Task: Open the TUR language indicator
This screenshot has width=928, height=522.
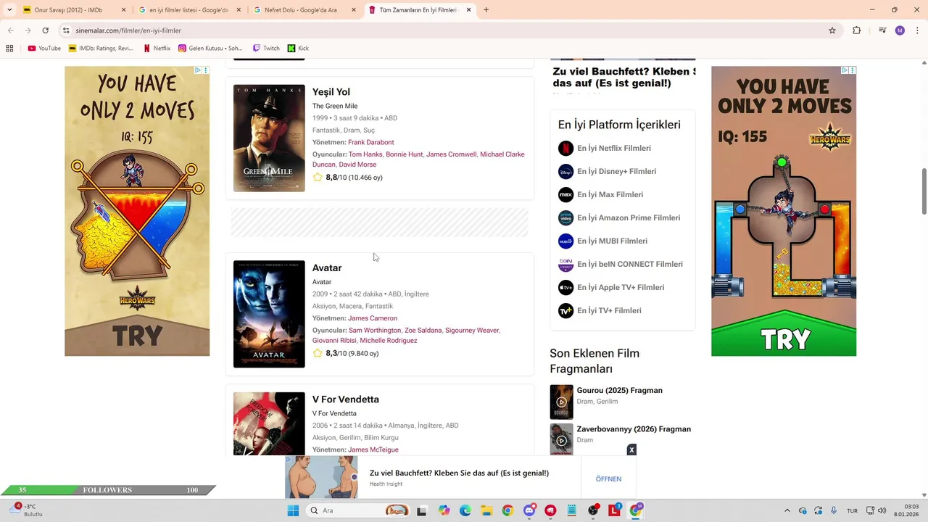Action: click(853, 510)
